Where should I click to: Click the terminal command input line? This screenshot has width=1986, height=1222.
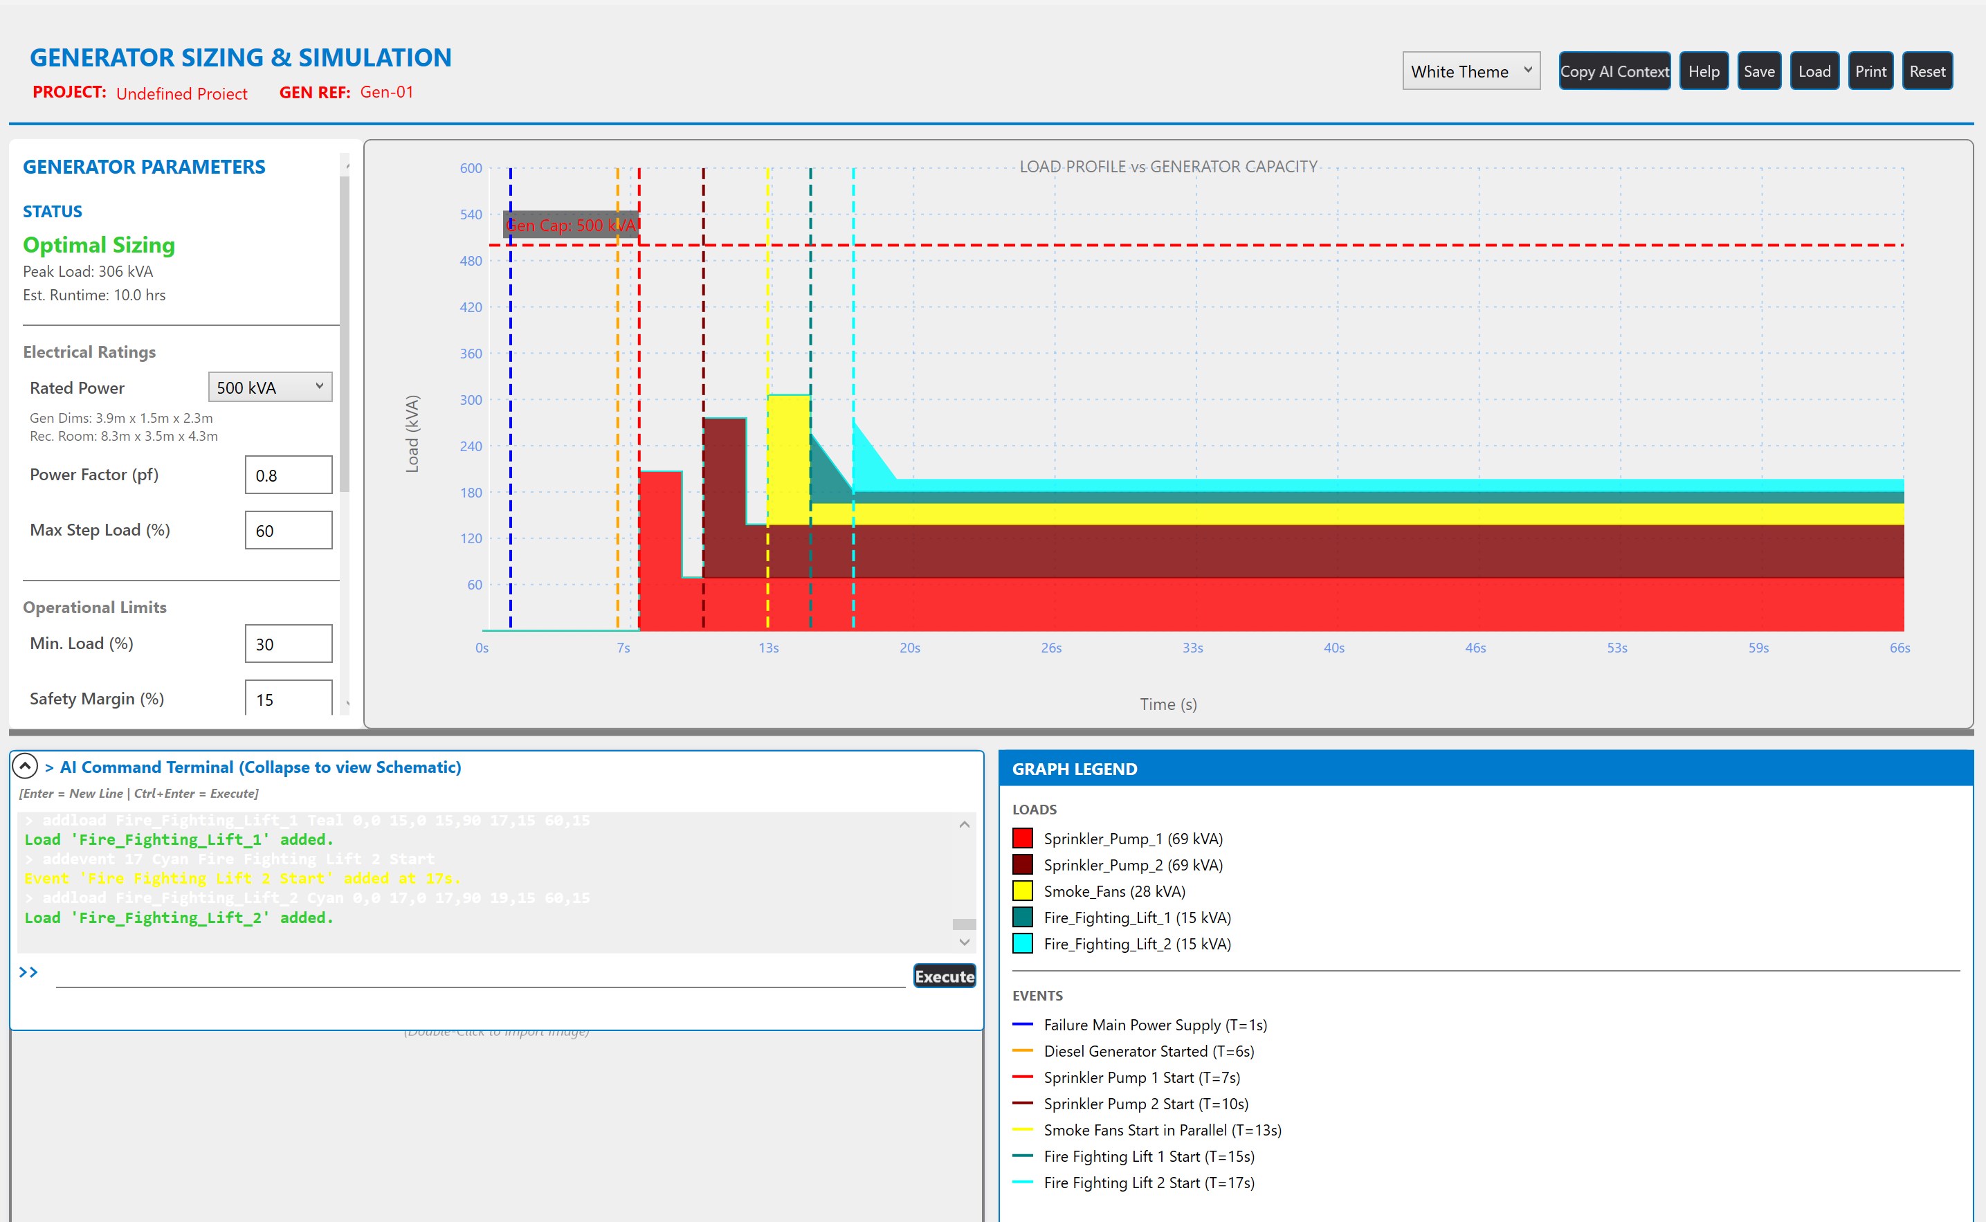pos(480,974)
